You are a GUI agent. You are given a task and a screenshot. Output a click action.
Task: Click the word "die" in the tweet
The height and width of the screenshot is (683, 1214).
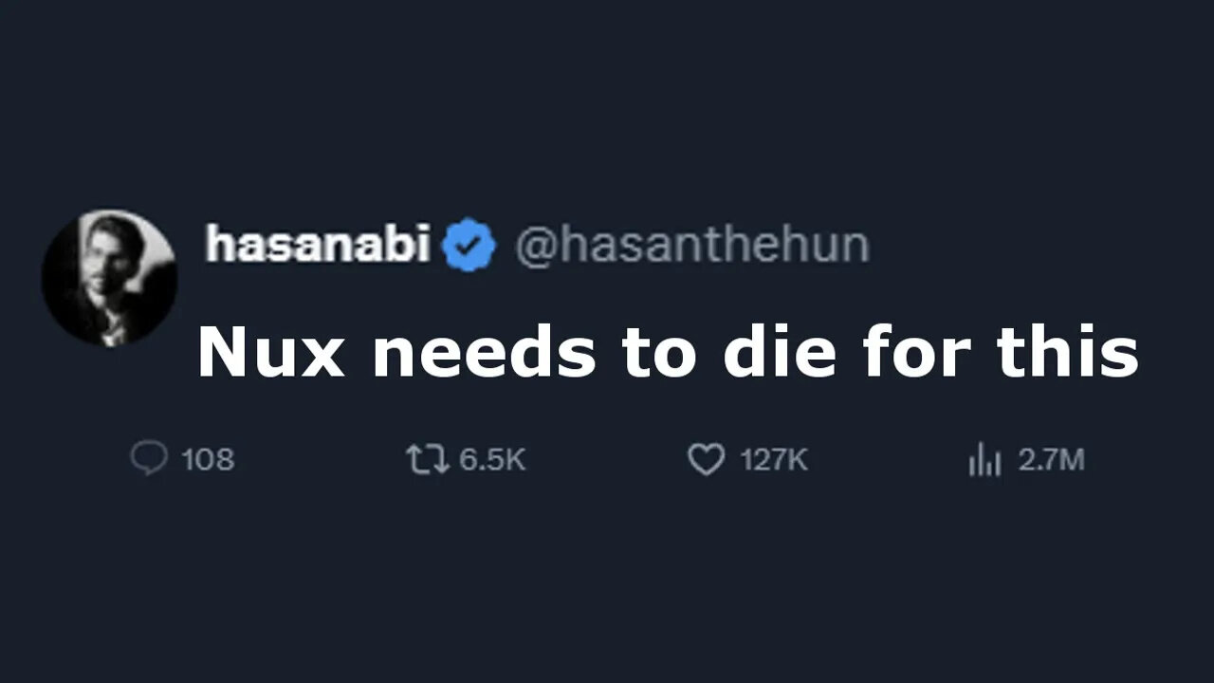click(x=780, y=352)
